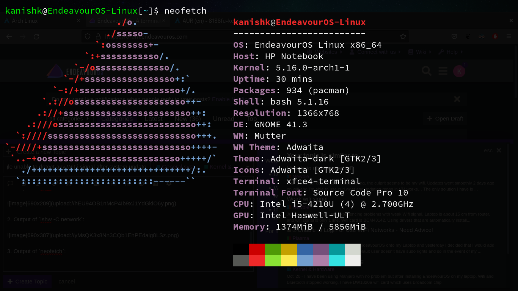
Task: Click the dark blue swatch in top row
Action: tap(305, 249)
